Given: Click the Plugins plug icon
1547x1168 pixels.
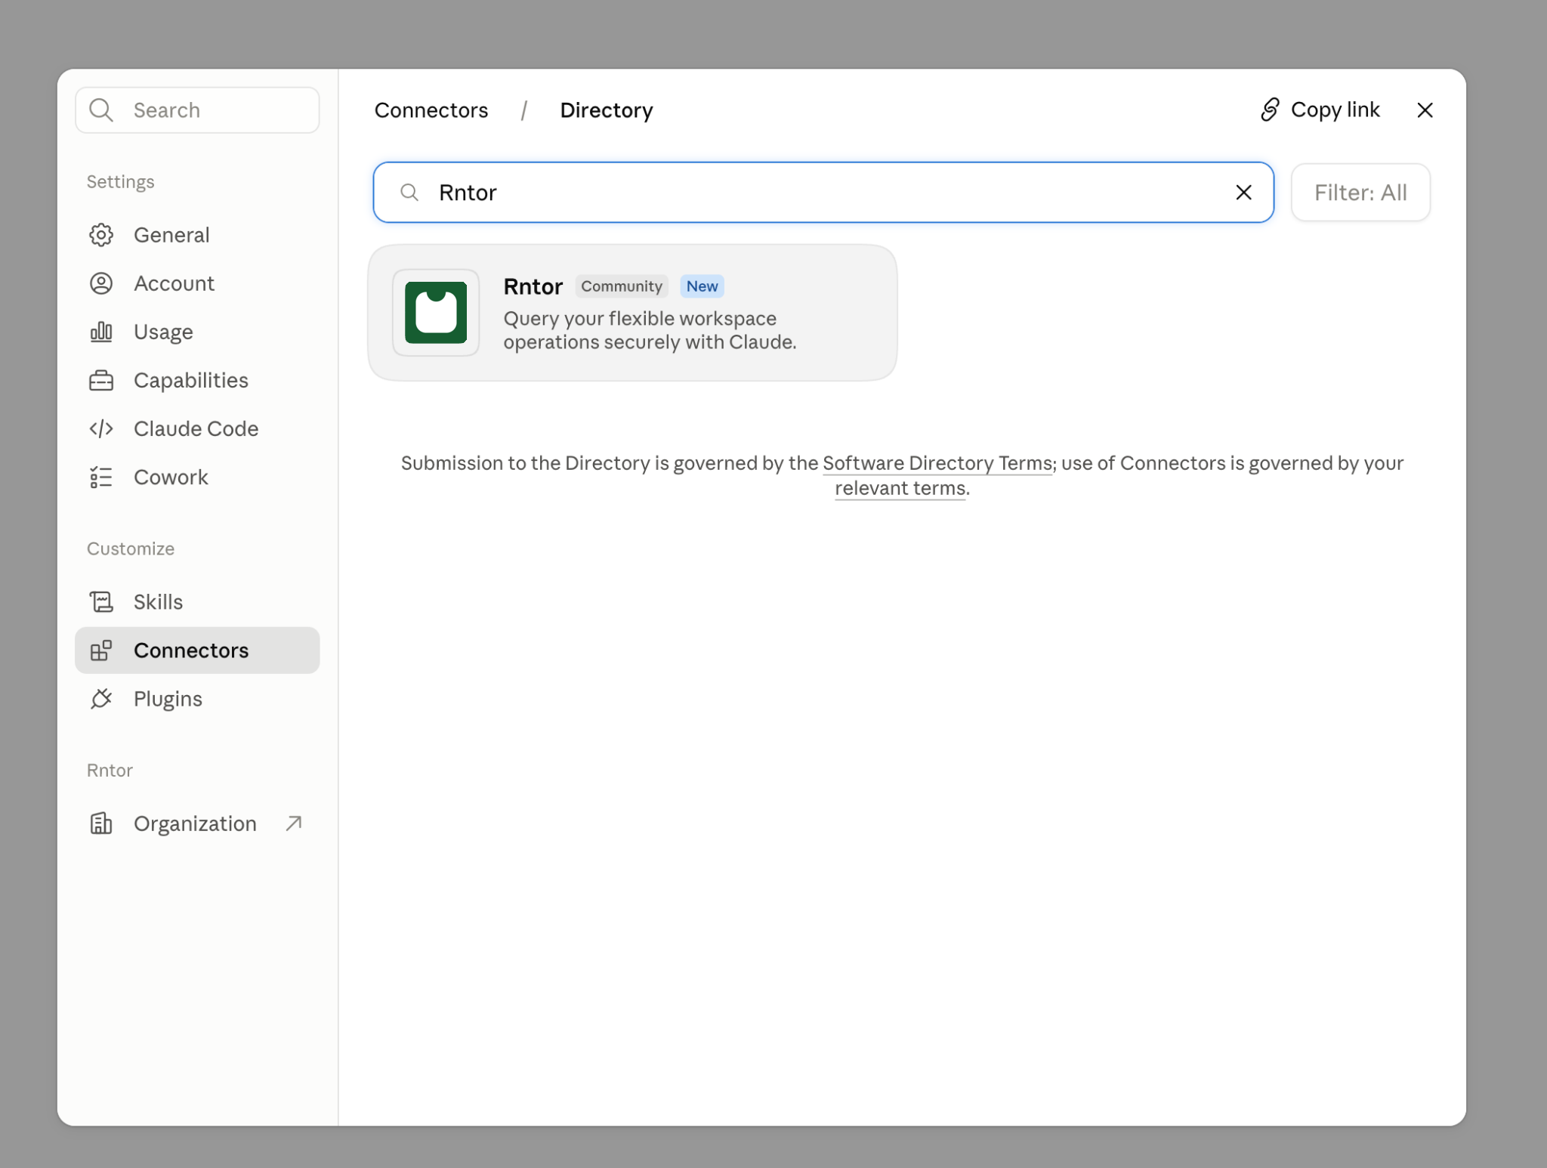Looking at the screenshot, I should (101, 698).
